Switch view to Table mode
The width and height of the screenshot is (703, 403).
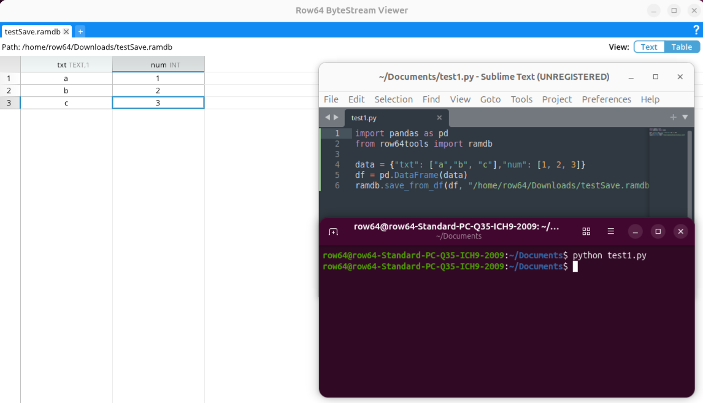click(x=682, y=47)
